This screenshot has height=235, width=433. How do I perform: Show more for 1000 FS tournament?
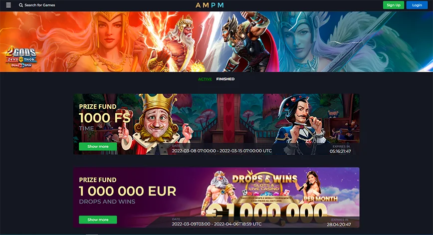click(x=98, y=146)
